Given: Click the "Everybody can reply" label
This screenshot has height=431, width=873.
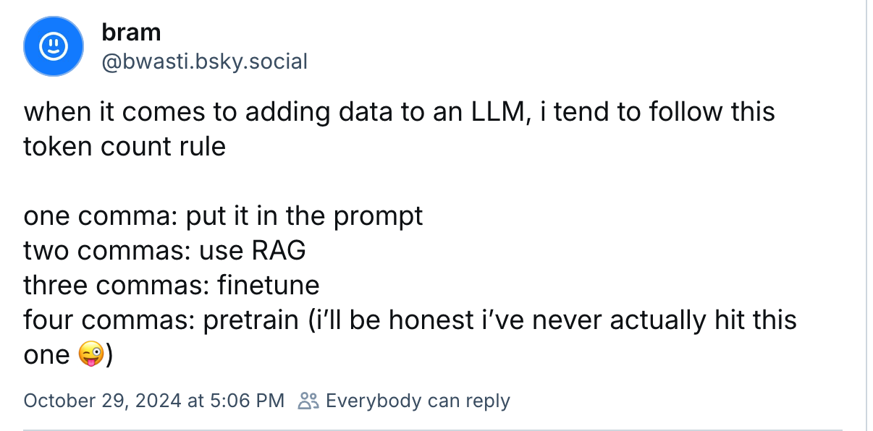Looking at the screenshot, I should pos(418,401).
